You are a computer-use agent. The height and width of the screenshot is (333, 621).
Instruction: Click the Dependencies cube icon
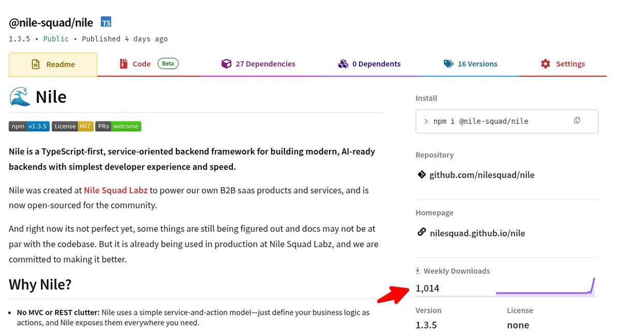226,64
